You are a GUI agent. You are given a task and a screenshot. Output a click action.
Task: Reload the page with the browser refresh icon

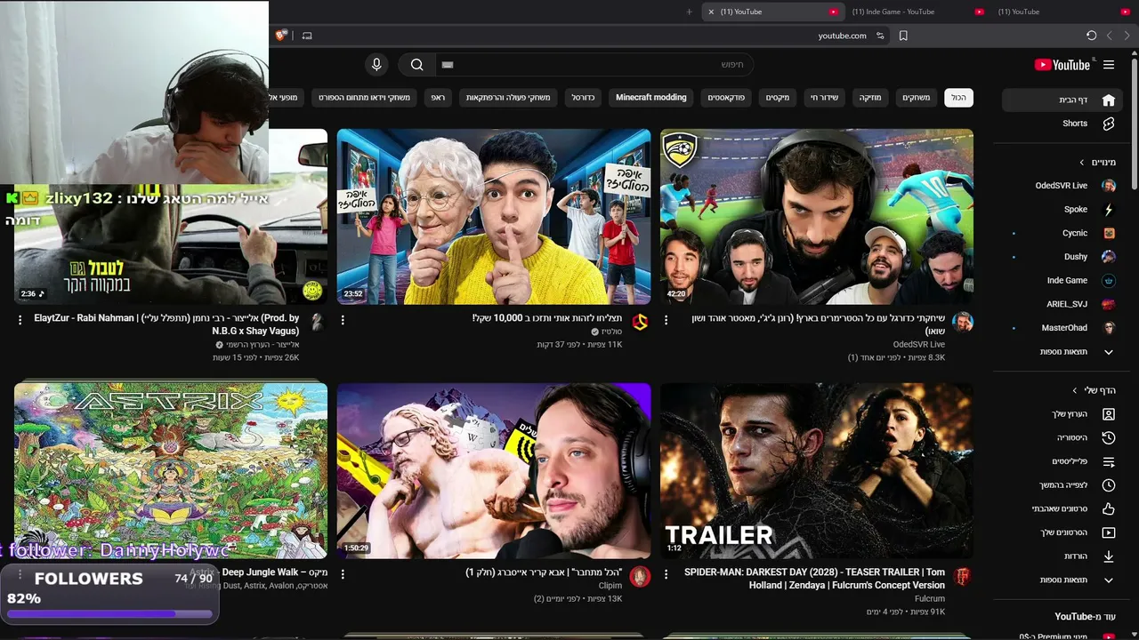pos(1091,36)
